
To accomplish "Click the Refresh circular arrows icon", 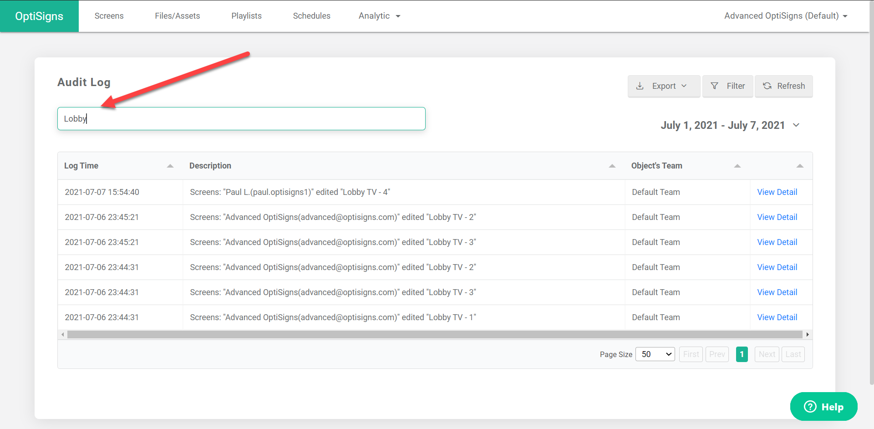I will (x=767, y=86).
